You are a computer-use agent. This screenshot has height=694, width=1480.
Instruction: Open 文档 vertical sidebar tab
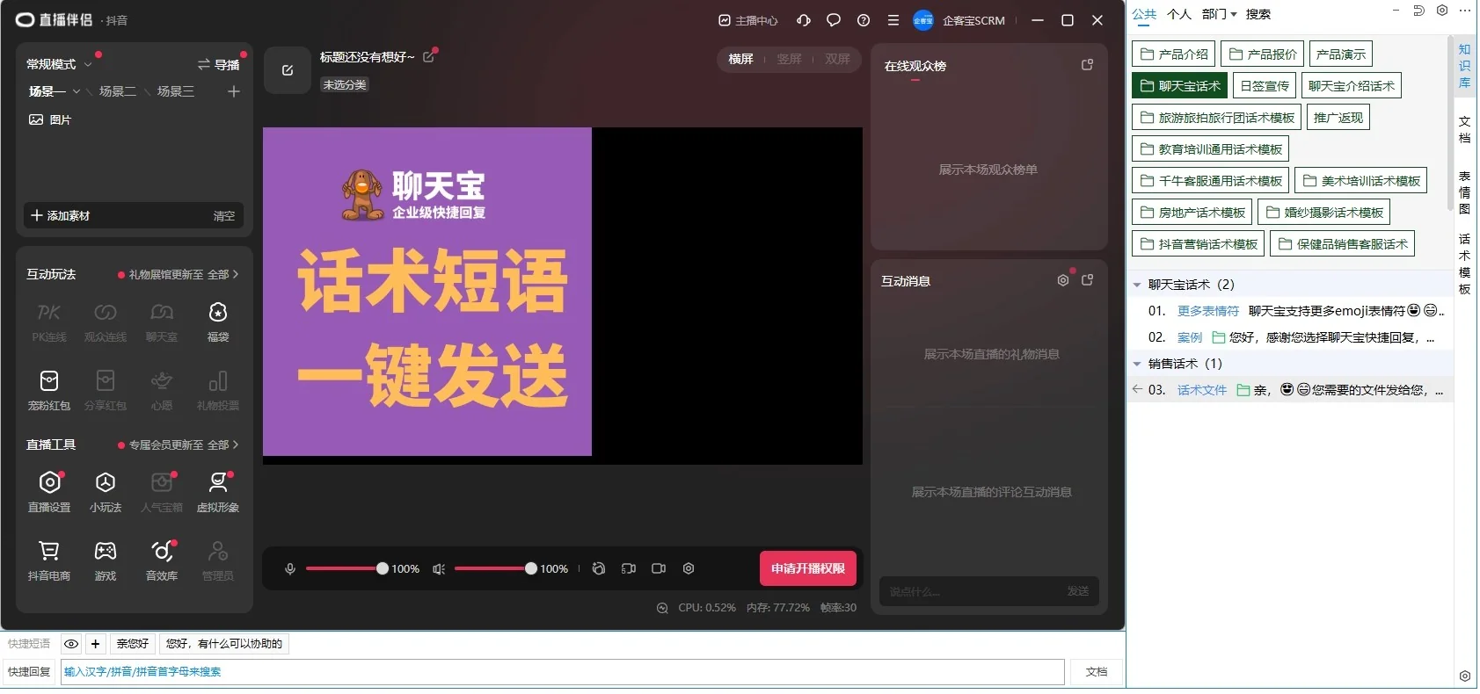(1464, 129)
